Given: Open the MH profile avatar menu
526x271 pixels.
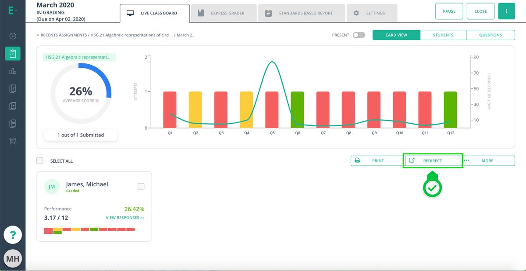Looking at the screenshot, I should pyautogui.click(x=13, y=258).
